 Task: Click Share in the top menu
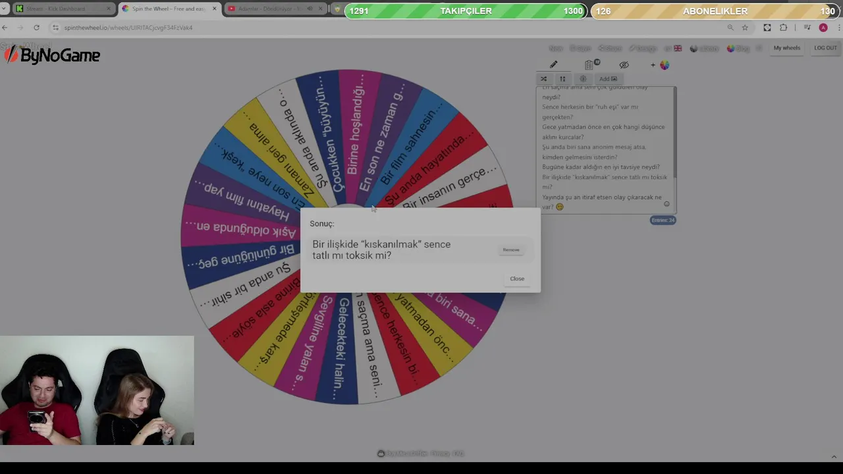pos(610,49)
